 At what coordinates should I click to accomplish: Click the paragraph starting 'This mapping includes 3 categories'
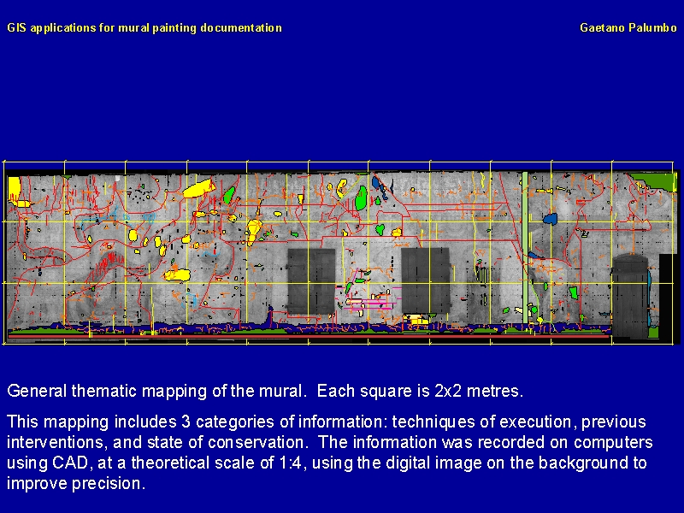[x=330, y=452]
